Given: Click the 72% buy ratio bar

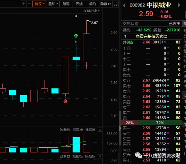Looking at the screenshot, I should point(160,123).
